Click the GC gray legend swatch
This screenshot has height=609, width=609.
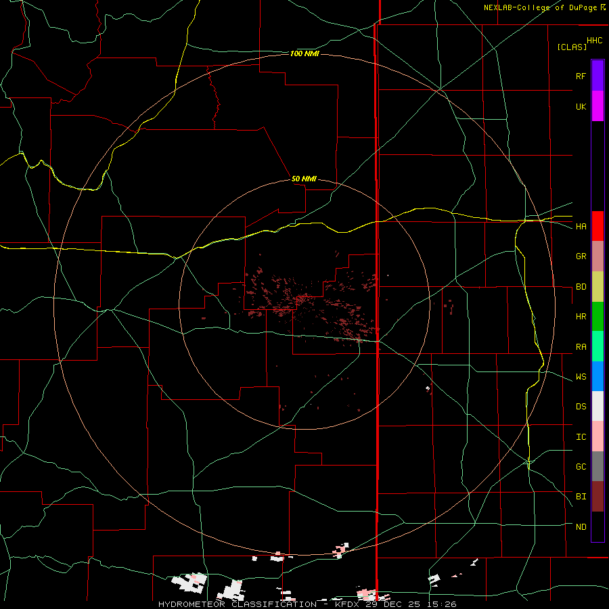coord(597,466)
